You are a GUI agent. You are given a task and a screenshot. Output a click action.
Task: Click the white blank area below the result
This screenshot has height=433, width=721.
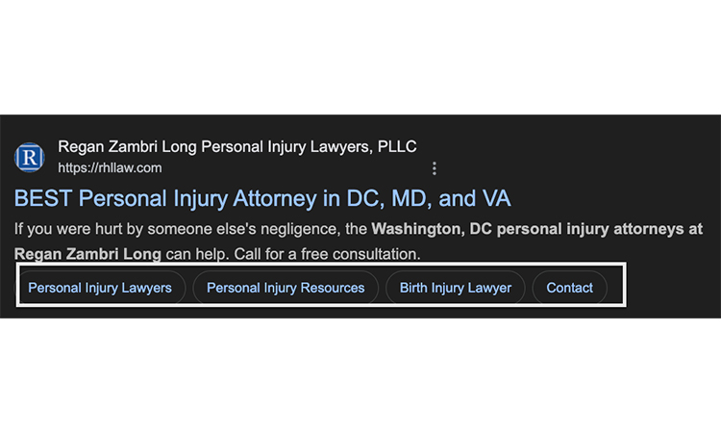pyautogui.click(x=360, y=375)
